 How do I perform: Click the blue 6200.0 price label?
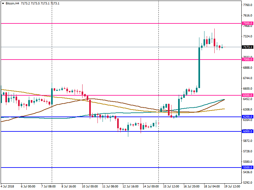pos(247,117)
